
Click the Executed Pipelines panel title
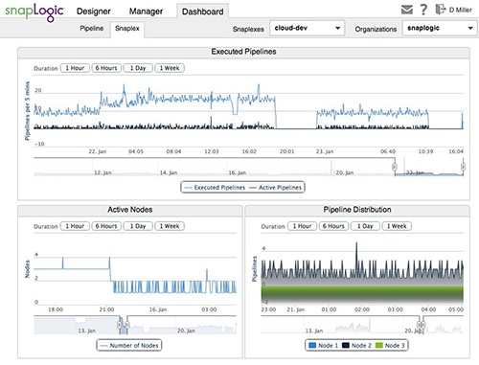click(243, 52)
